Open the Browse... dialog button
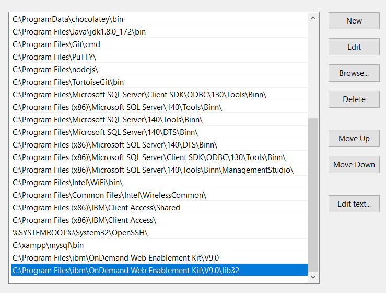This screenshot has height=293, width=386. [354, 73]
